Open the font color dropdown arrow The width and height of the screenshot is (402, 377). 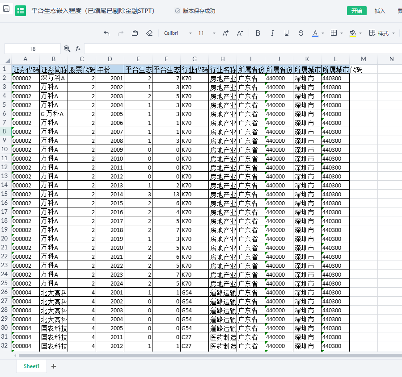(323, 33)
